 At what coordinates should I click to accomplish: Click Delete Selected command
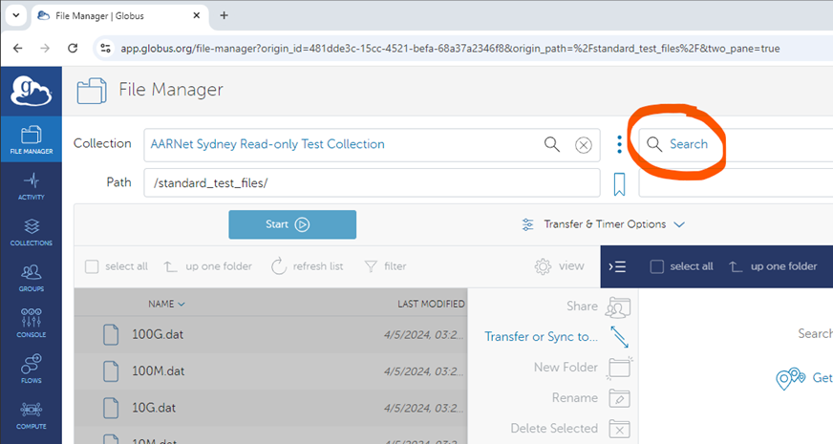pos(554,429)
